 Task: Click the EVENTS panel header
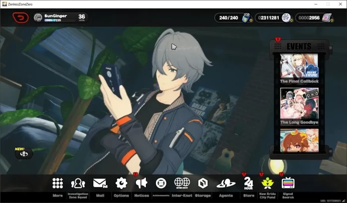click(x=299, y=47)
